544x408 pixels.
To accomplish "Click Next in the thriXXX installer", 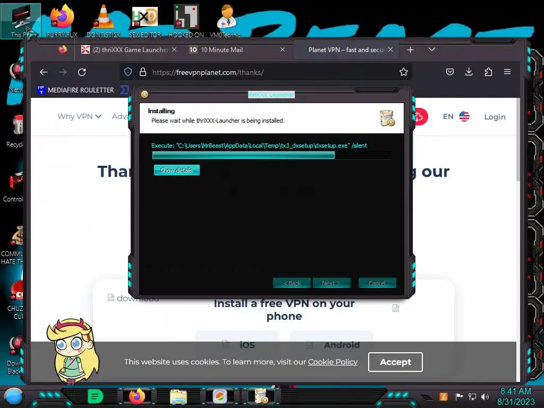I will (331, 283).
